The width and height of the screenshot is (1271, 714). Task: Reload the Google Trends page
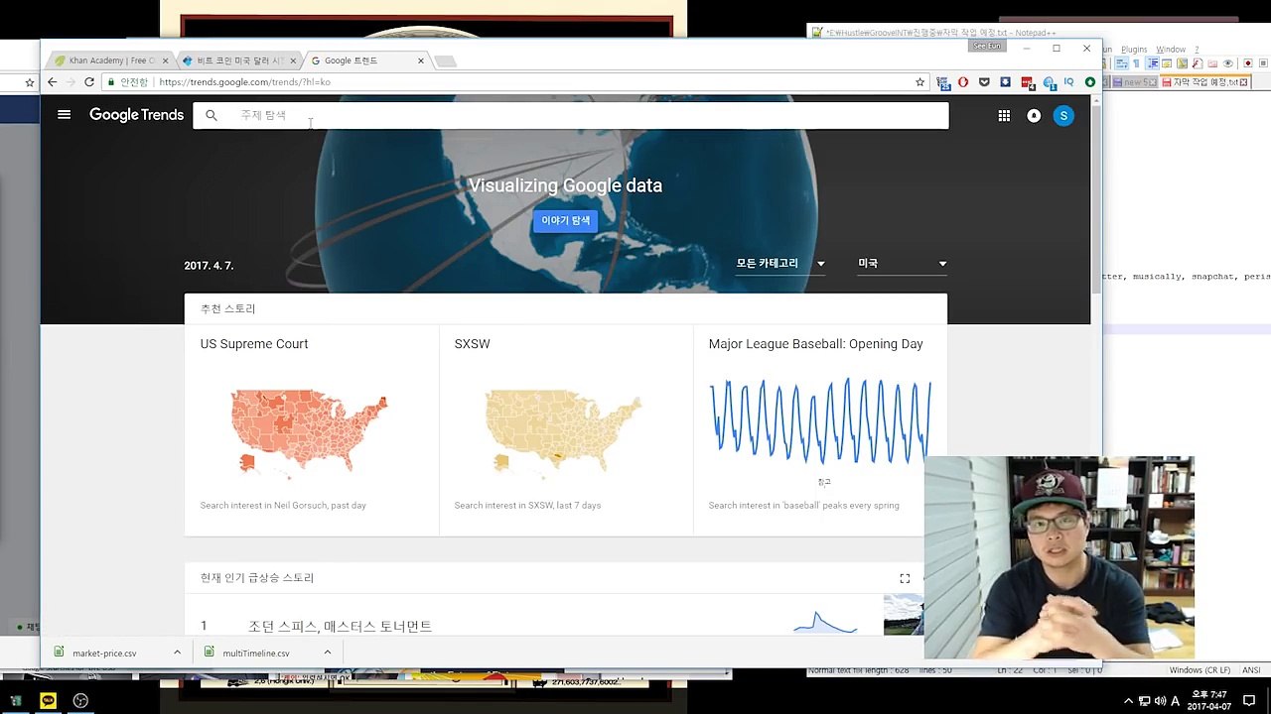(x=89, y=82)
